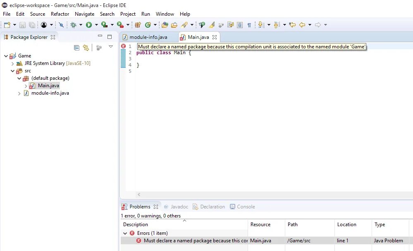This screenshot has height=251, width=413.
Task: Open dropdown arrow next to New icon
Action: coord(14,25)
